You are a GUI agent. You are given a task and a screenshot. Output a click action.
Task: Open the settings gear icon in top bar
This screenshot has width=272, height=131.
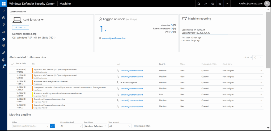pyautogui.click(x=220, y=4)
